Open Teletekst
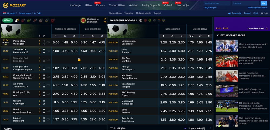 [x=129, y=13]
